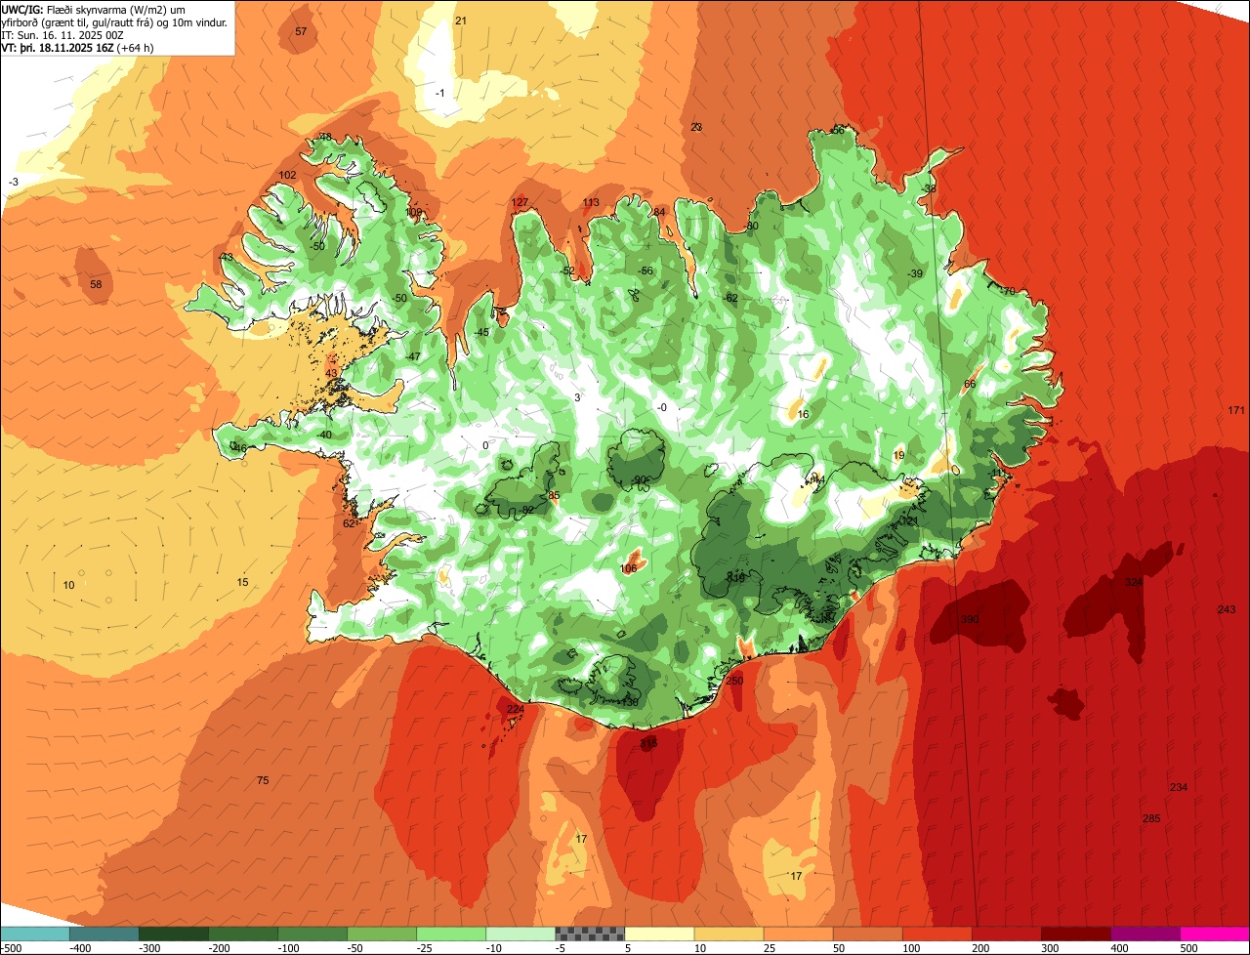Select the orange 25 to 50 legend swatch
This screenshot has width=1250, height=955.
(798, 934)
